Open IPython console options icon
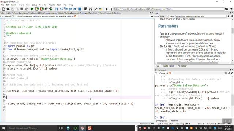The image size is (234, 131). coord(233,73)
